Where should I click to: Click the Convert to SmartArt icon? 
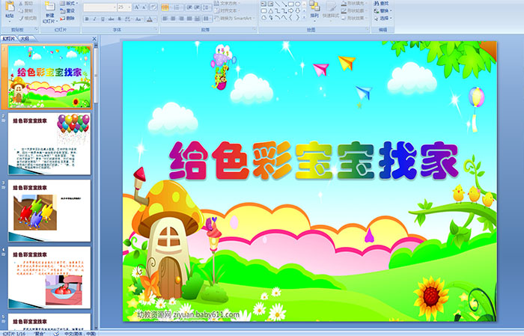[x=216, y=18]
